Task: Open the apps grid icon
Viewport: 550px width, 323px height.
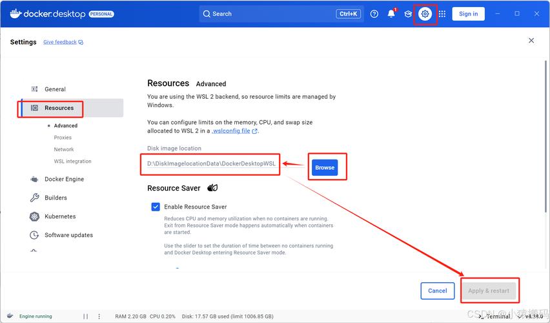Action: coord(442,14)
